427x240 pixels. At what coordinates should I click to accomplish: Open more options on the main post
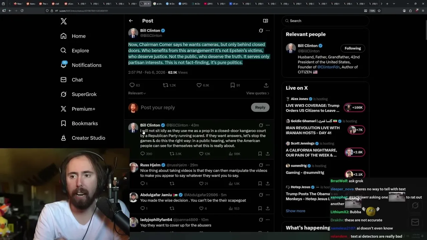268,31
